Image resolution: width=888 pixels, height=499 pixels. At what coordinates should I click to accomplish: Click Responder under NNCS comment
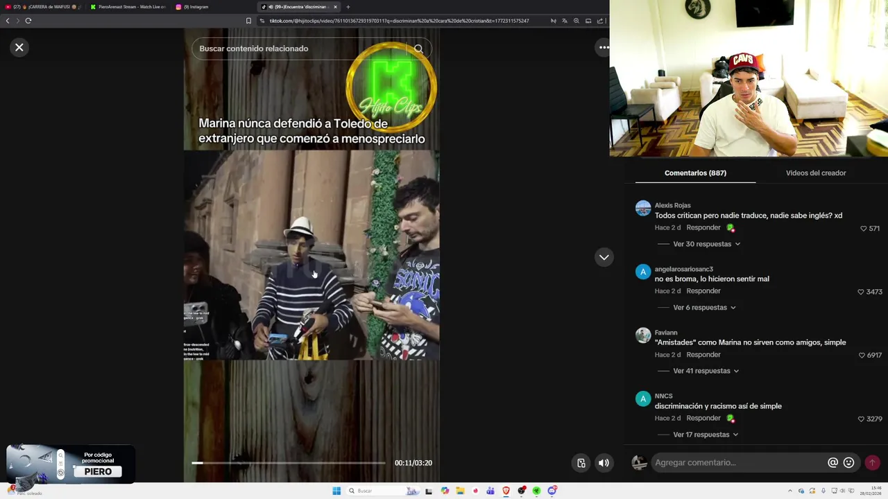[703, 418]
